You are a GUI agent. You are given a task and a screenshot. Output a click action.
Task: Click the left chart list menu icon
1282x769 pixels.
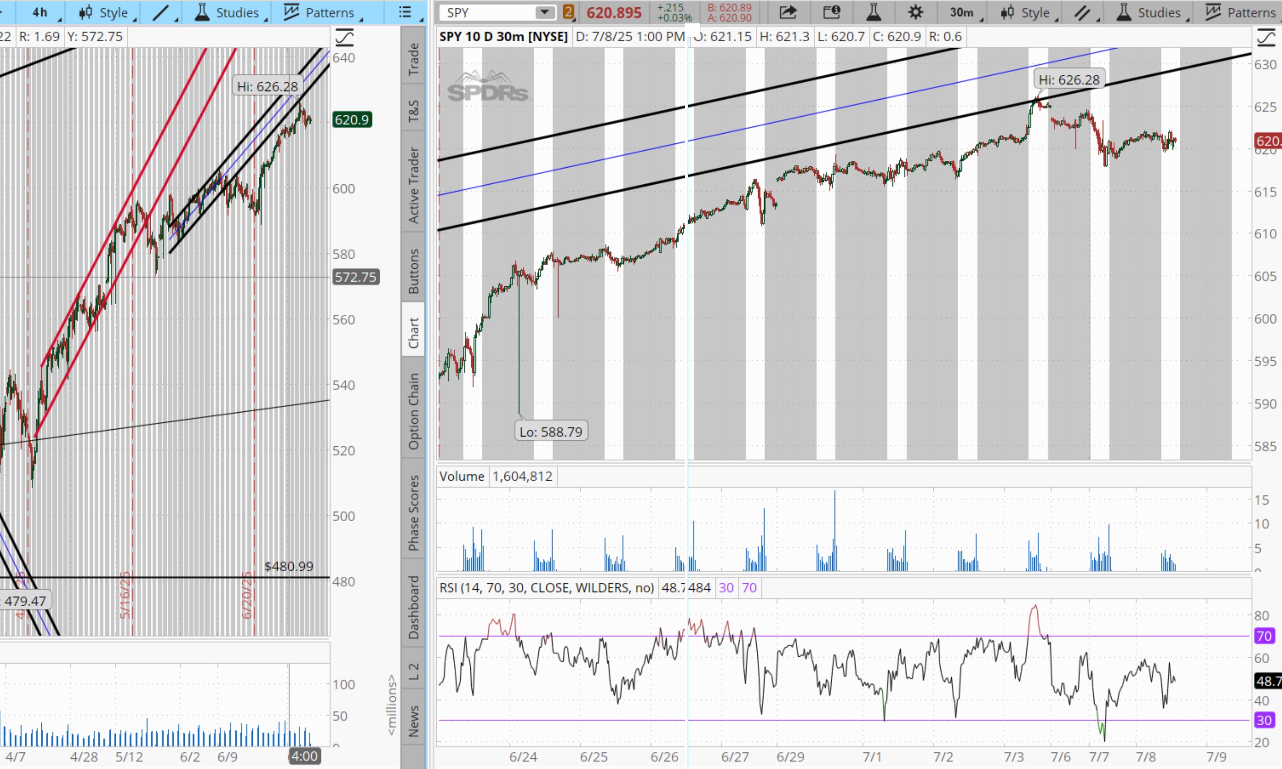406,12
